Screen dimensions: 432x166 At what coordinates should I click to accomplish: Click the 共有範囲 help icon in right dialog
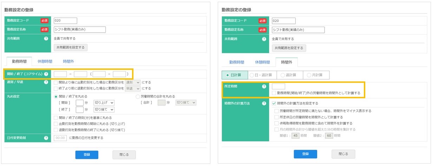[x=264, y=39]
